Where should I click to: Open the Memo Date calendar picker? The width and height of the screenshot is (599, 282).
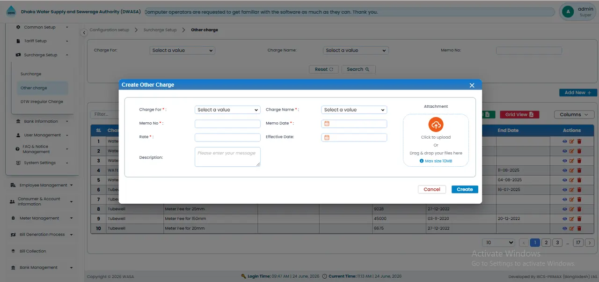(327, 124)
